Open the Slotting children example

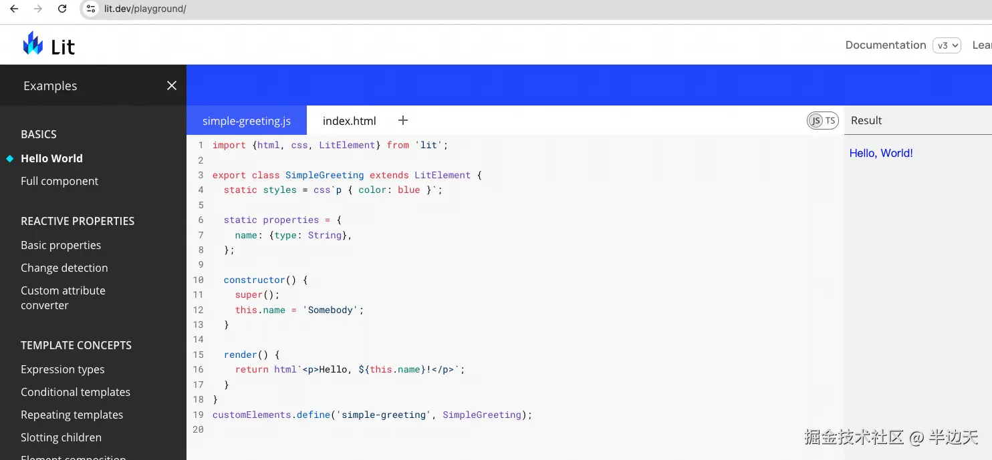coord(61,437)
